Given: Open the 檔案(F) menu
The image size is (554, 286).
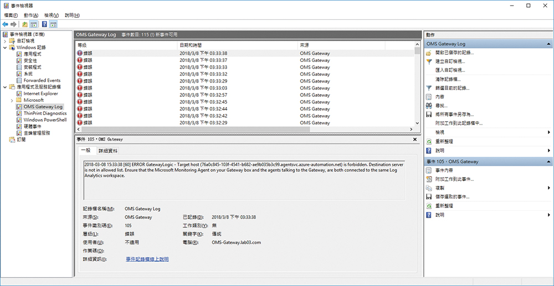Looking at the screenshot, I should (x=11, y=15).
